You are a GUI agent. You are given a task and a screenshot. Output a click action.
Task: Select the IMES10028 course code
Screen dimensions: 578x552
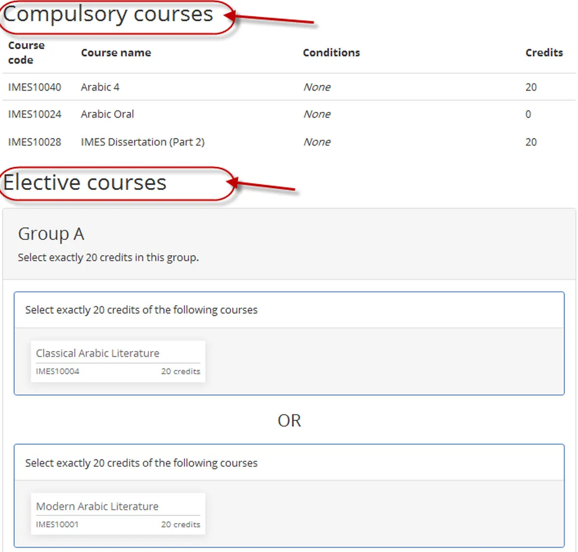(35, 142)
